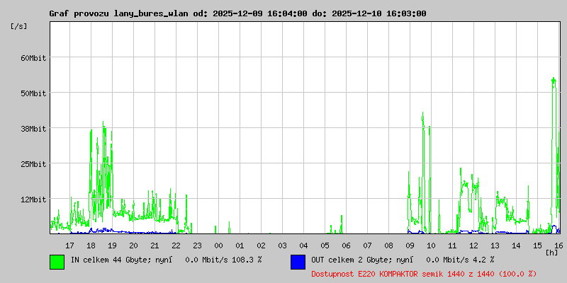Click the green peak cluster between hours 18 and 19
Viewport: 567px width, 283px height.
coord(101,170)
